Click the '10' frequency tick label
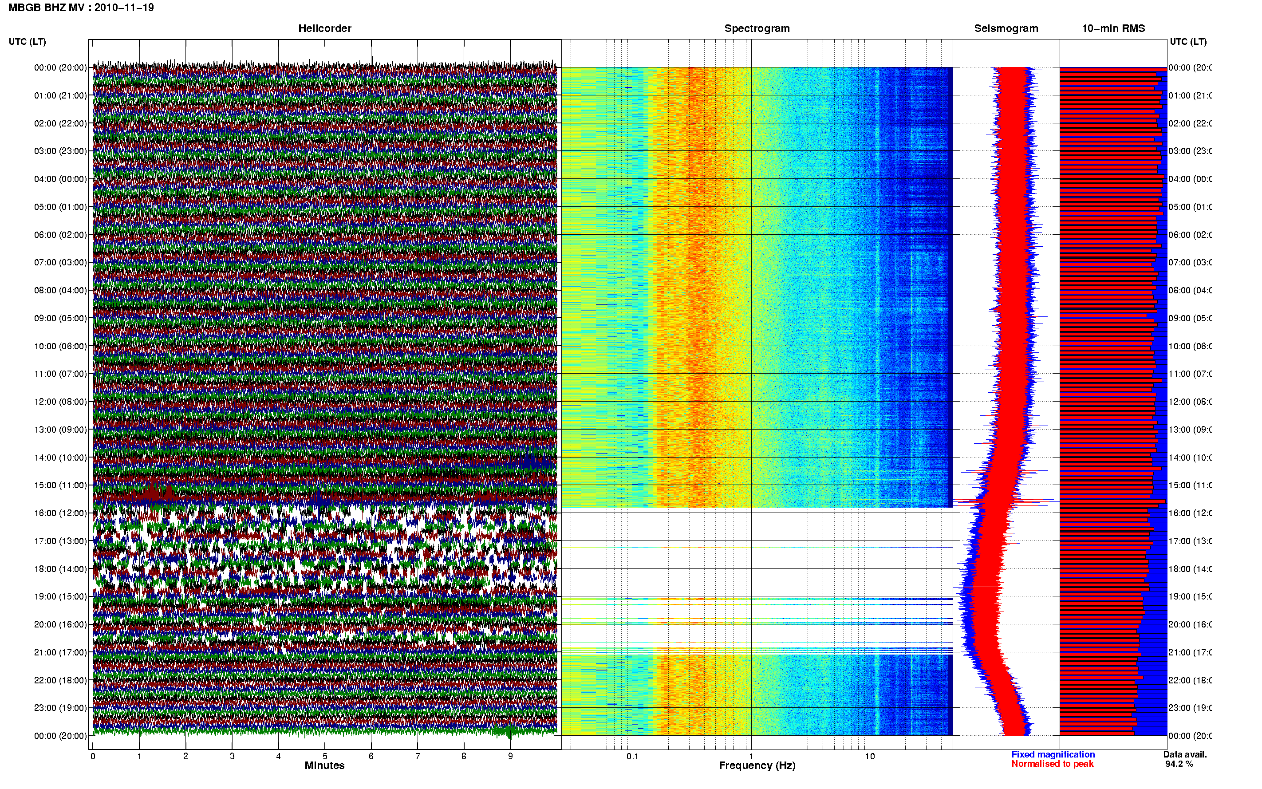1262x789 pixels. (x=870, y=756)
